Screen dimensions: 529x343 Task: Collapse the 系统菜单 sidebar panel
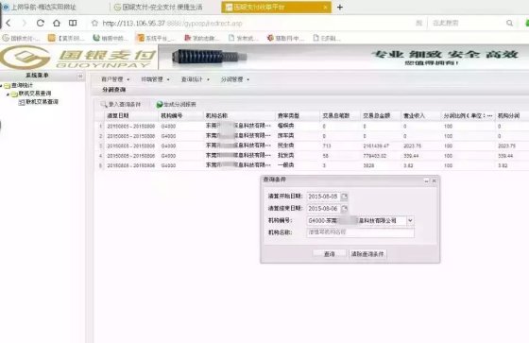coord(80,76)
